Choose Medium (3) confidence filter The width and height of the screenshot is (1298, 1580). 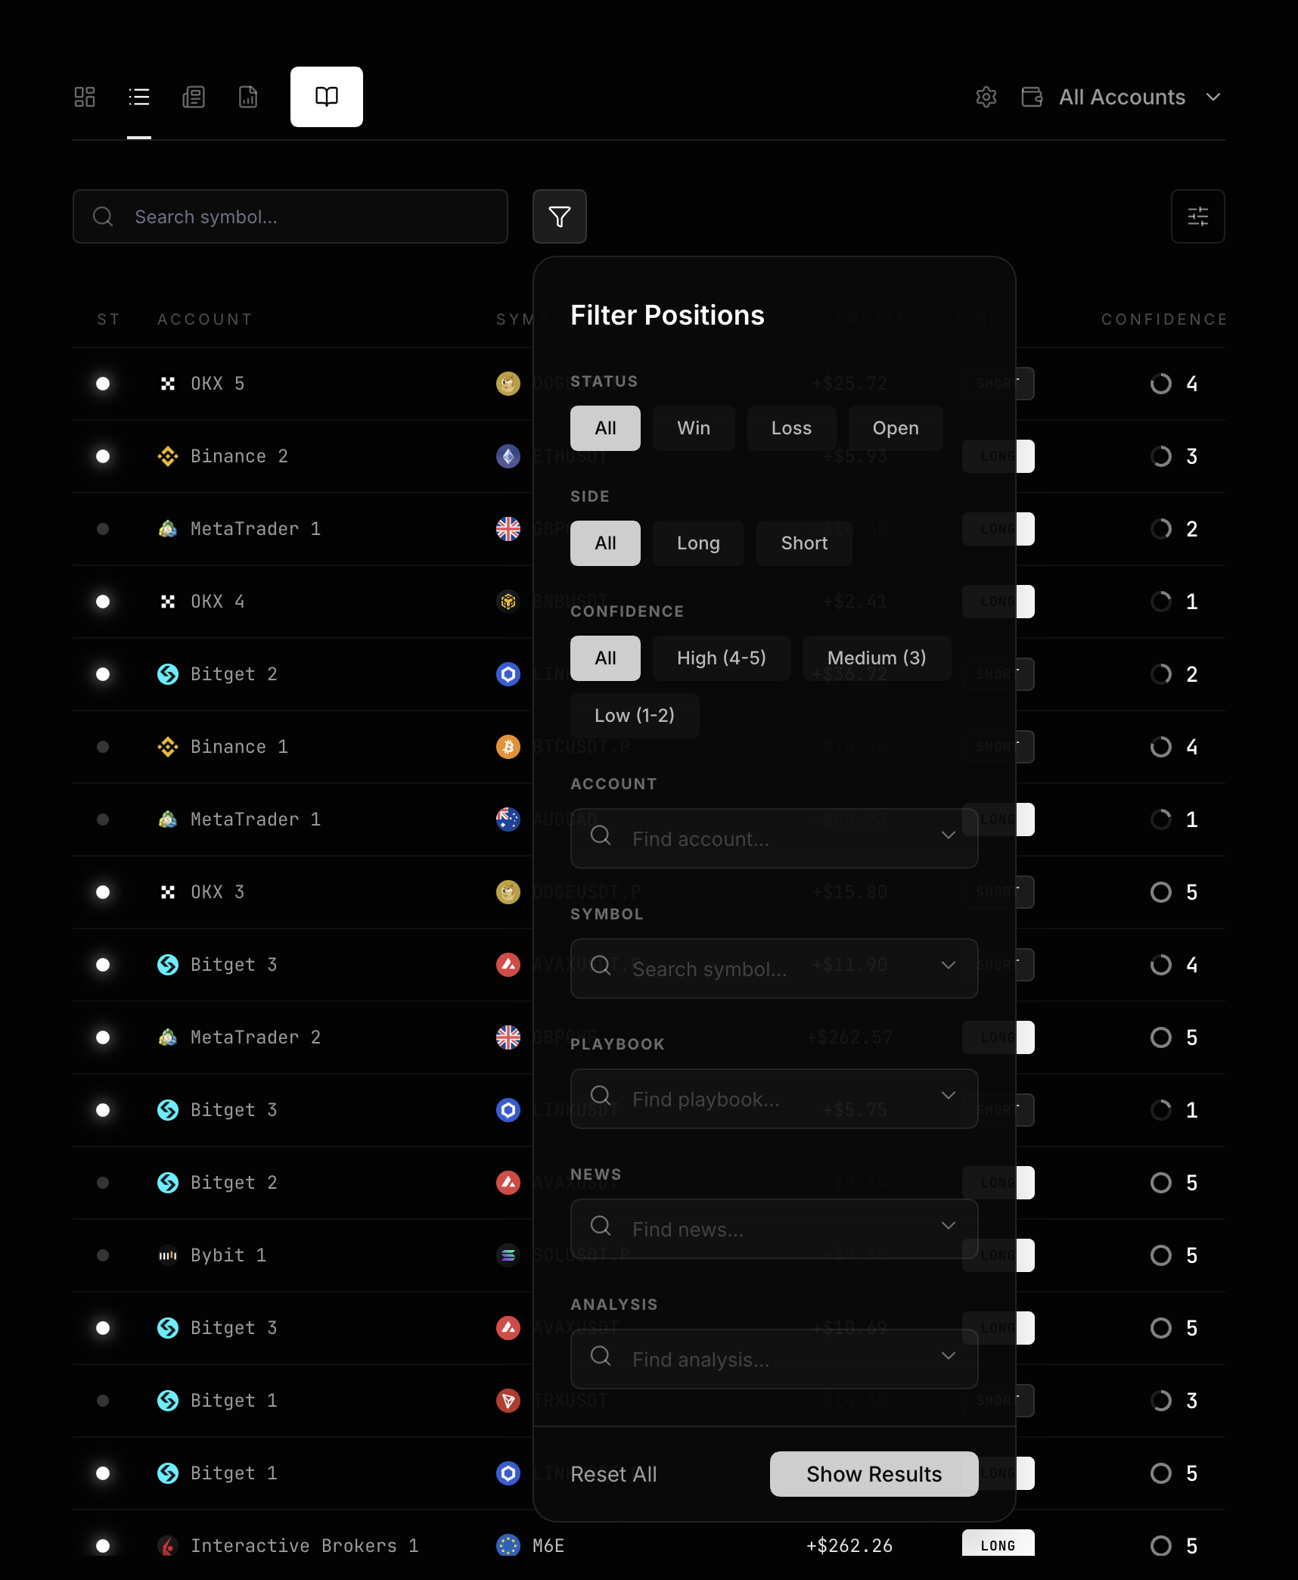coord(877,658)
